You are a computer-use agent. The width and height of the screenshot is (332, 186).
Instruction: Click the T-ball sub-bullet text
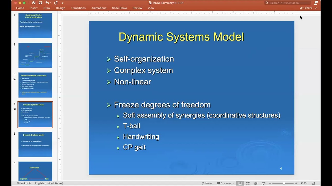coord(132,126)
